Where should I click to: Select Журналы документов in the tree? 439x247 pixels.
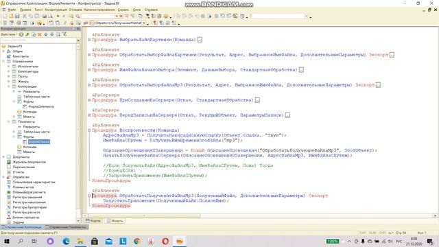pyautogui.click(x=29, y=162)
